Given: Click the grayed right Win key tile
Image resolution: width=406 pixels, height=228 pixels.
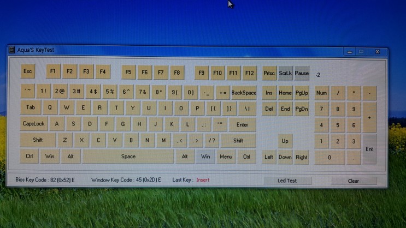Looking at the screenshot, I should [x=205, y=157].
